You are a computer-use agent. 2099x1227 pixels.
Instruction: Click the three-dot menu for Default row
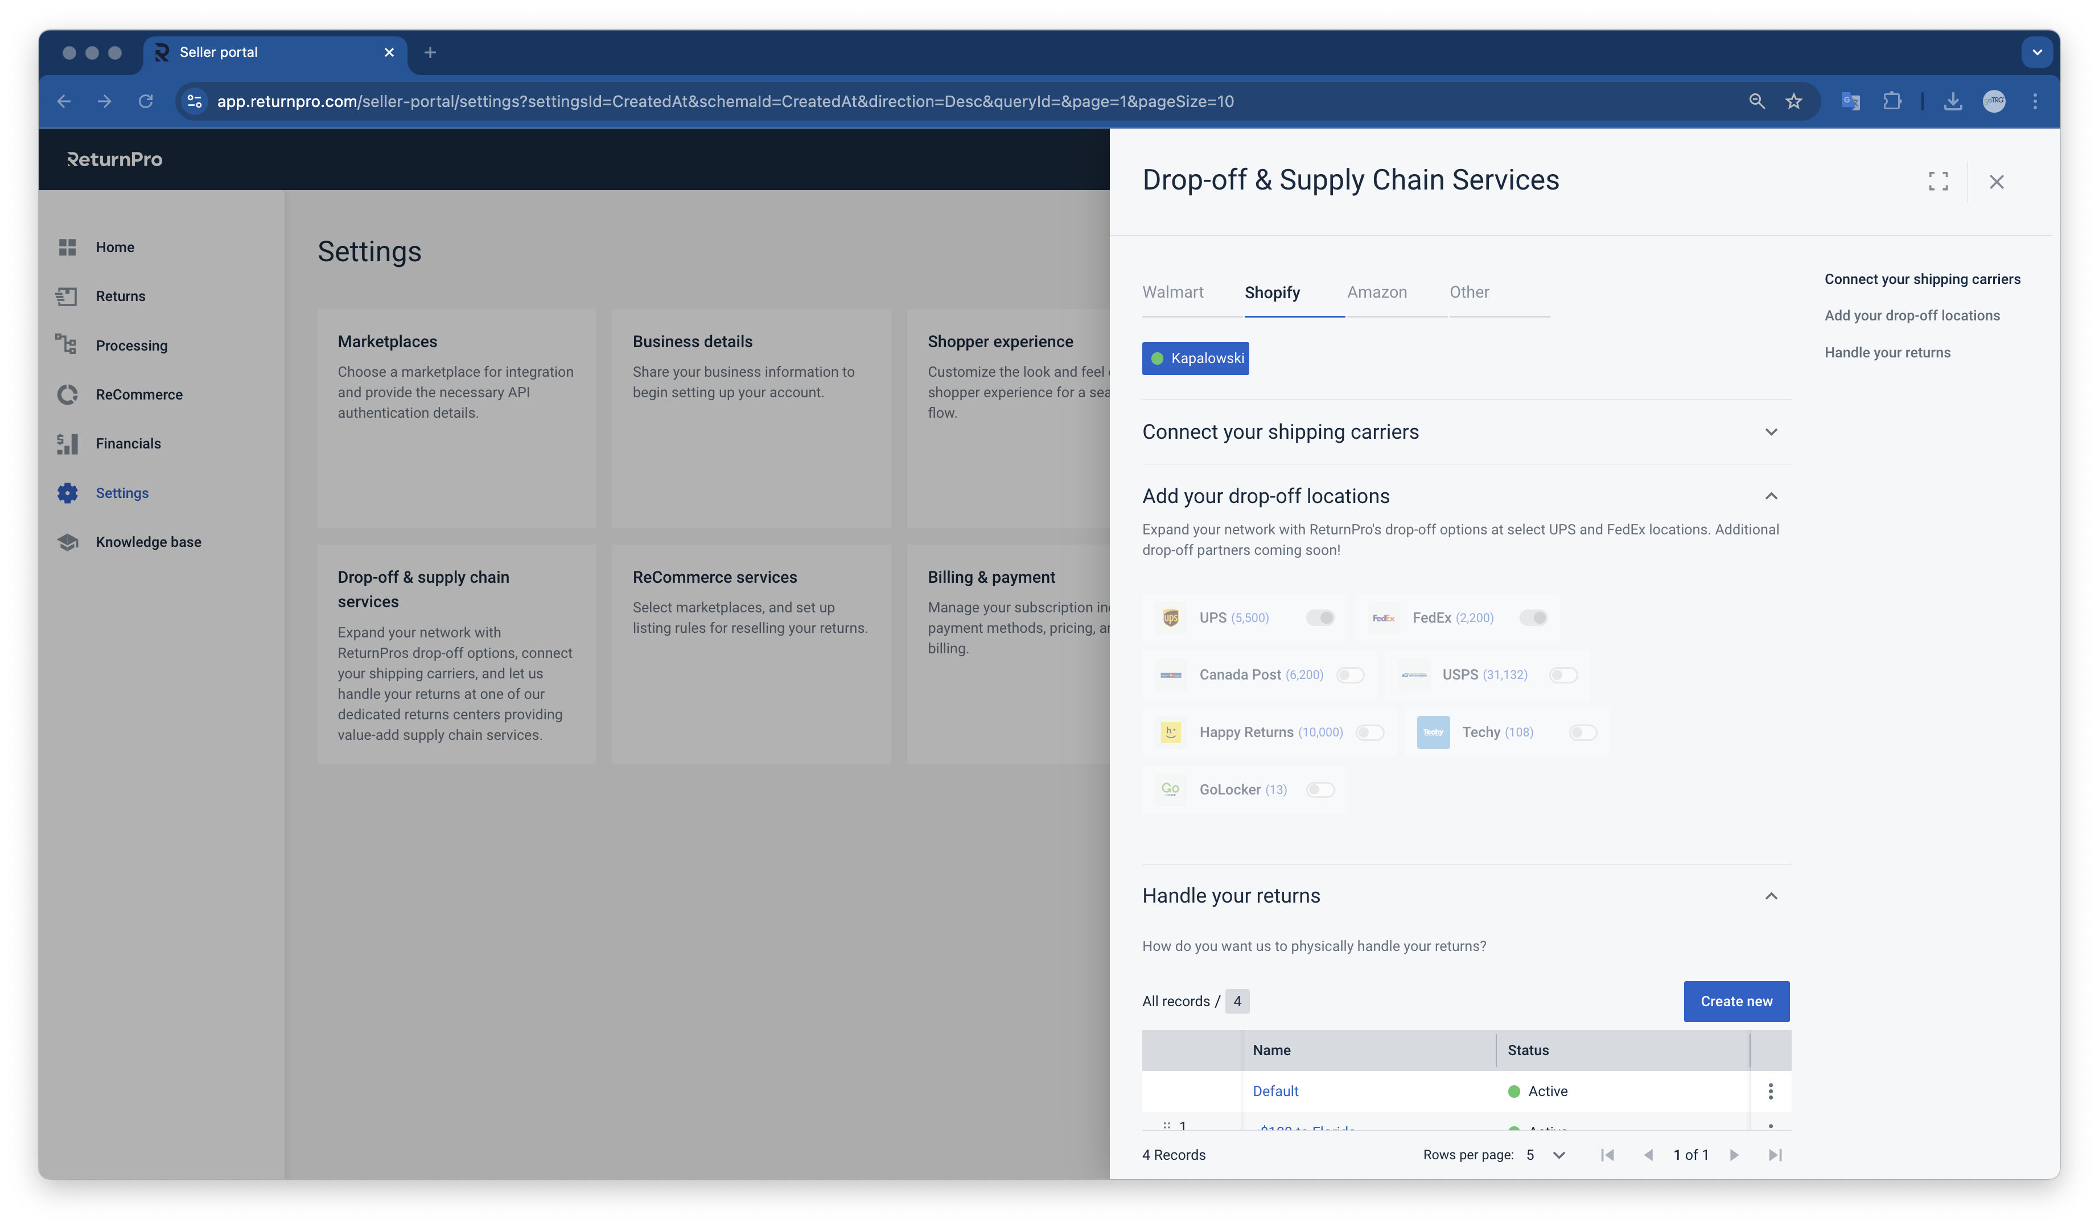coord(1770,1090)
